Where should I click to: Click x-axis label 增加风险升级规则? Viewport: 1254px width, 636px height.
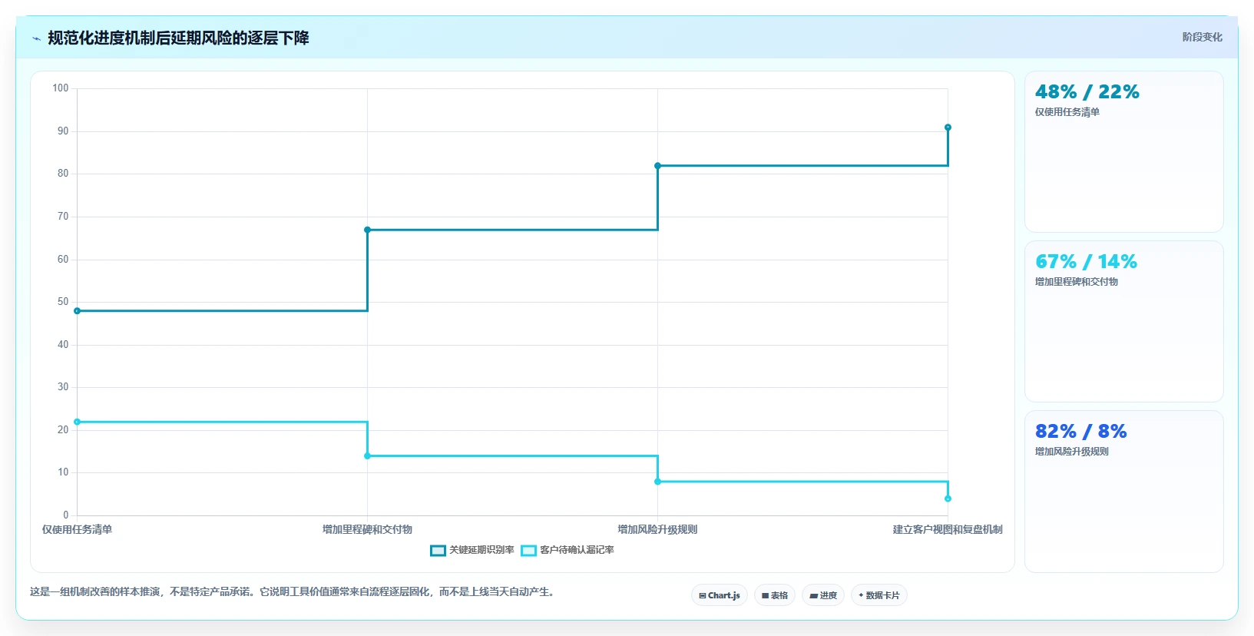(657, 530)
